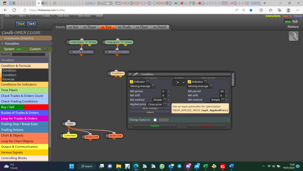
Task: Tick right MA shift optimization checkbox
Action: tap(226, 95)
